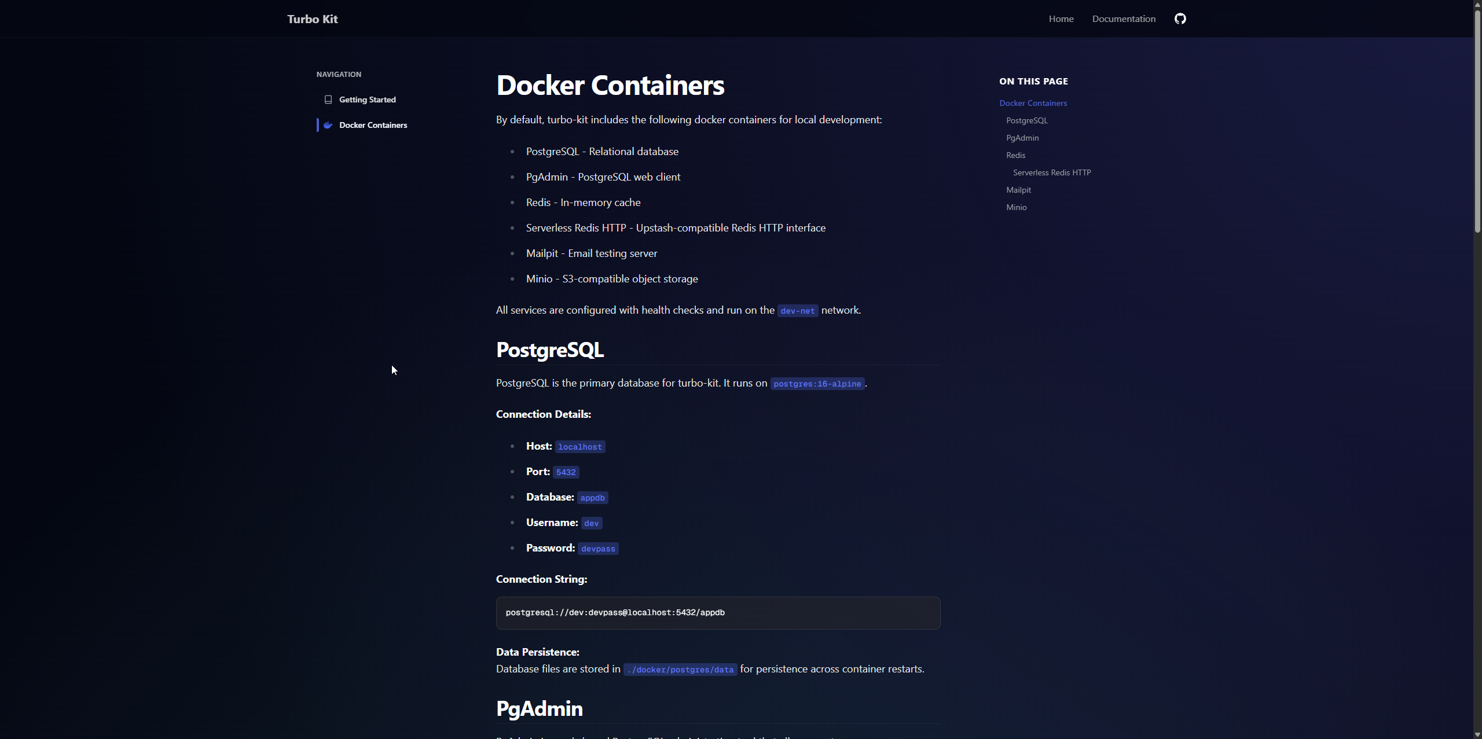The height and width of the screenshot is (739, 1482).
Task: Select Docker Containers in sidebar navigation
Action: click(373, 125)
